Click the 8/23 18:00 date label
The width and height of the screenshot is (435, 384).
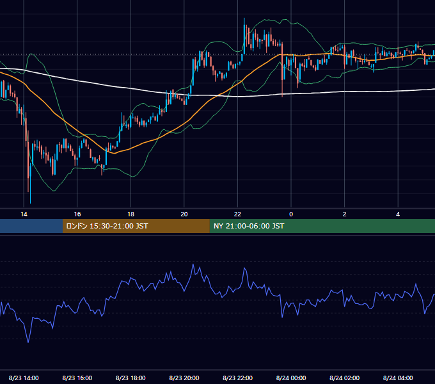point(130,378)
